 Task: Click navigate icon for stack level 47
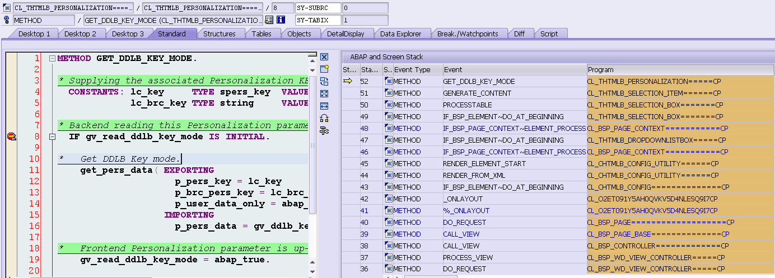[389, 140]
